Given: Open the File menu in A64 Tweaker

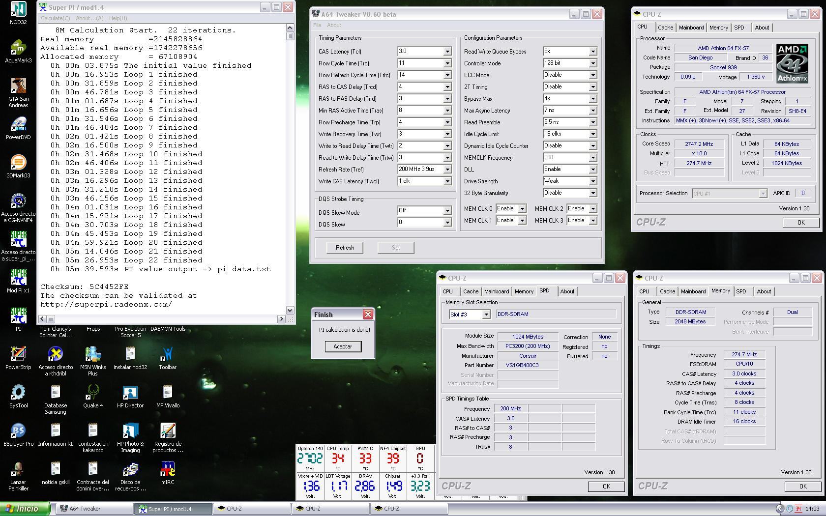Looking at the screenshot, I should click(317, 25).
